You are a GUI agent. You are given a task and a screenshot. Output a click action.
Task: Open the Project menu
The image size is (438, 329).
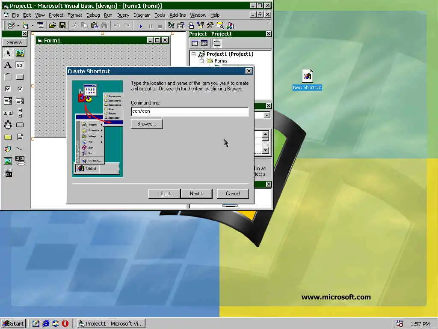pyautogui.click(x=56, y=15)
